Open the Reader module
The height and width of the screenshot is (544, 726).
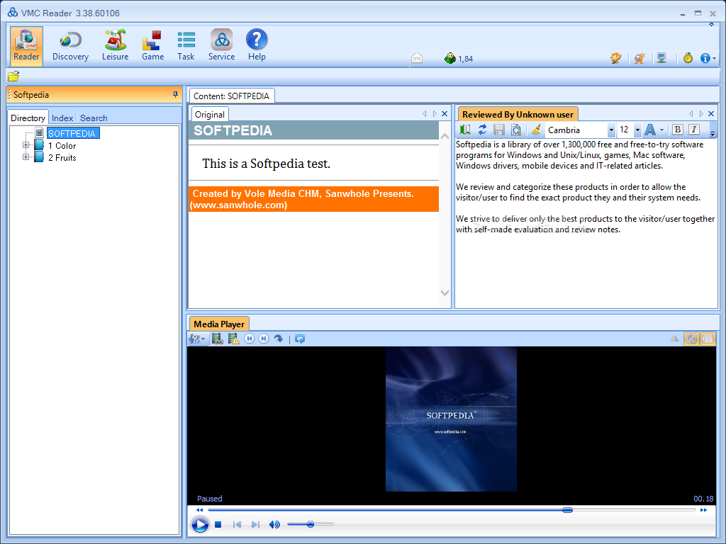point(26,46)
